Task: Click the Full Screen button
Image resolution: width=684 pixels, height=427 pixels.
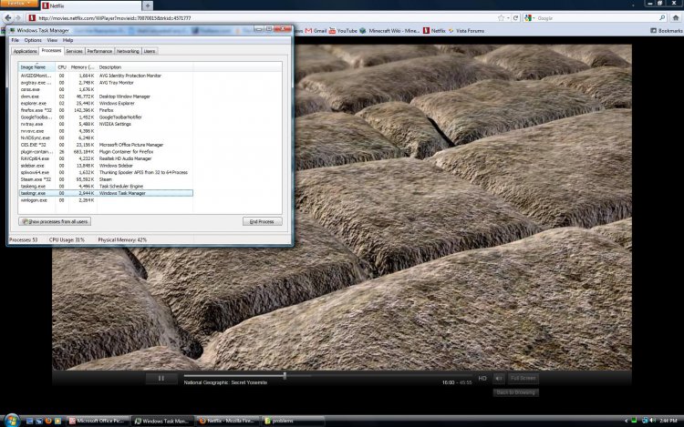Action: tap(523, 378)
